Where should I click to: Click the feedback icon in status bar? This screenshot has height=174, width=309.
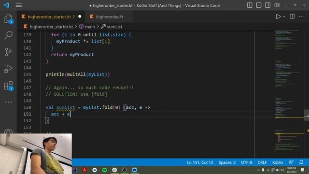pos(291,162)
